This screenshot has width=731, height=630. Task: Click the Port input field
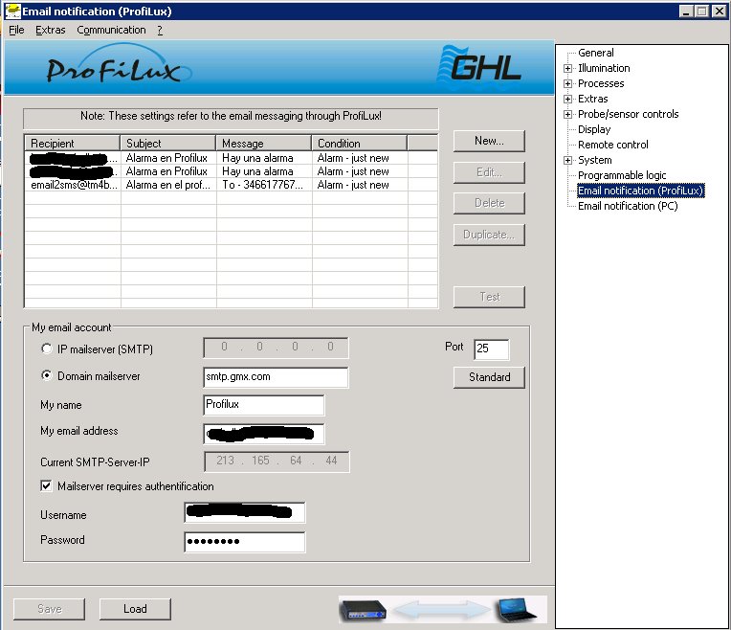click(x=492, y=349)
